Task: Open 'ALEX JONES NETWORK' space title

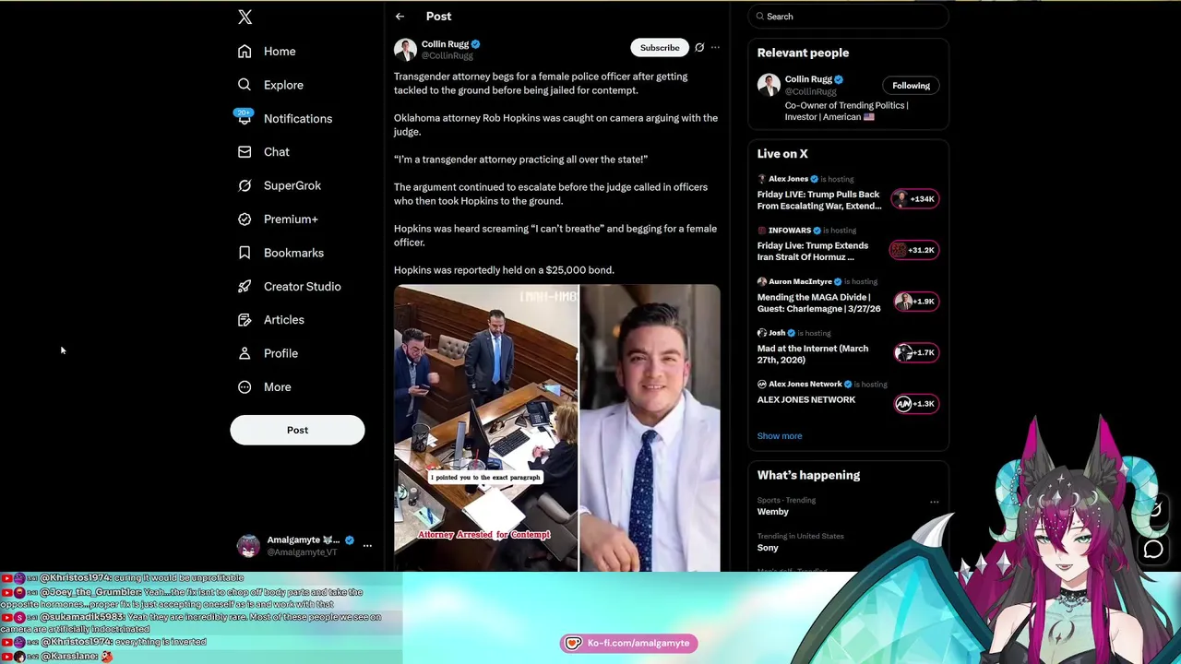Action: coord(806,400)
